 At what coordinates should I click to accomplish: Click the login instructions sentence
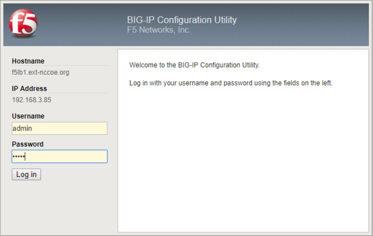(231, 84)
